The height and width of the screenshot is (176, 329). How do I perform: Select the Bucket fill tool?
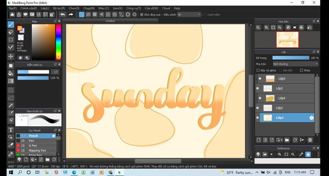pos(11,73)
